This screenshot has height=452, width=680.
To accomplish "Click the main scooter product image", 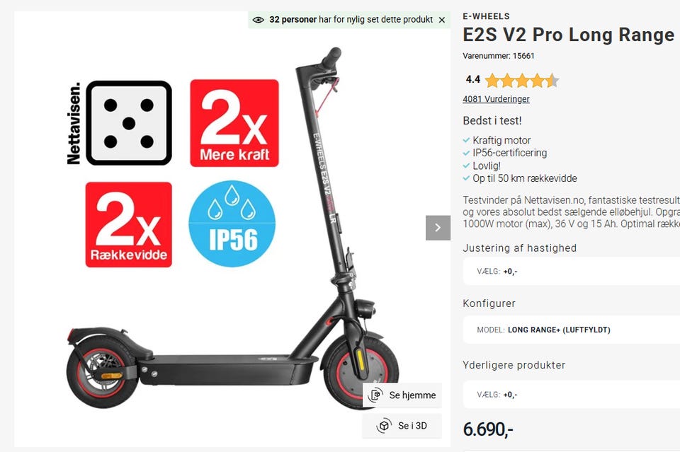I will 232,229.
